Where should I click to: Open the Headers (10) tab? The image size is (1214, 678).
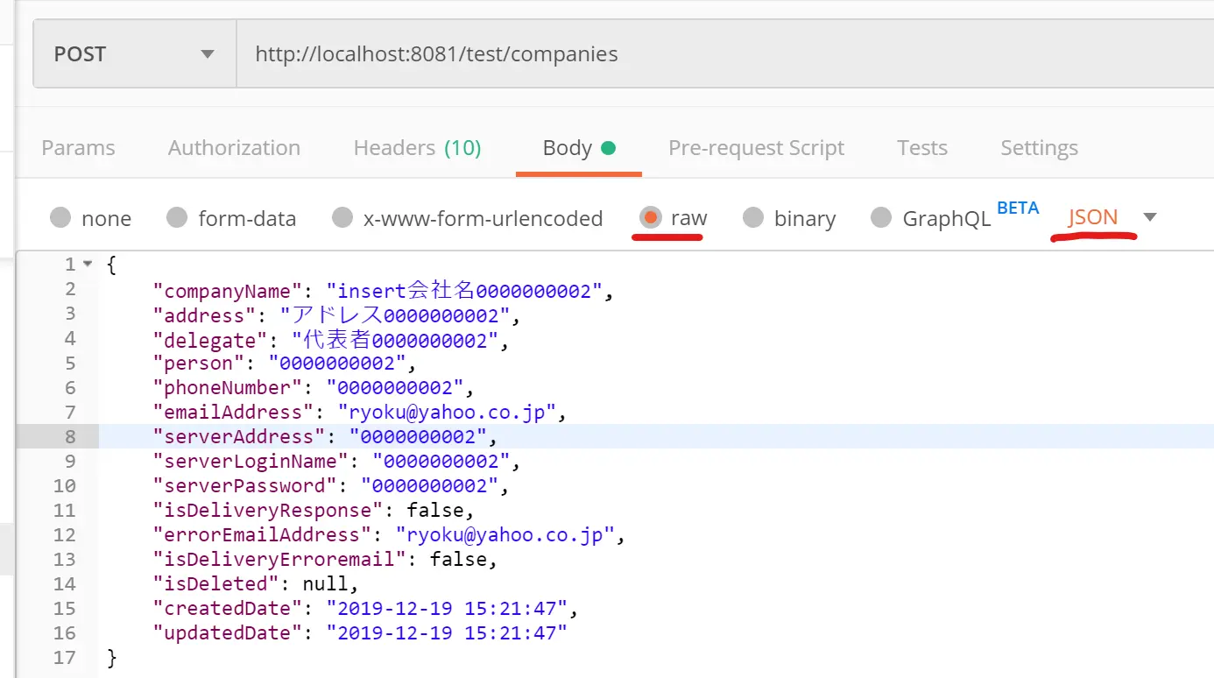coord(417,148)
